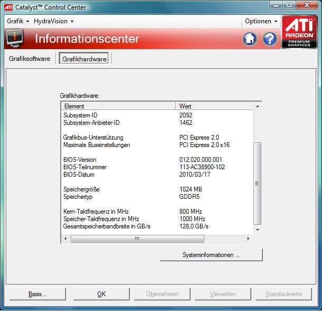Select the Maximale Buseinstellungen row
322x311 pixels.
click(x=157, y=145)
